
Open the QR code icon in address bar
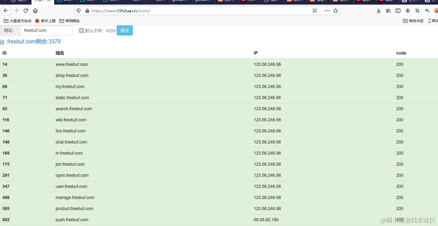pos(315,11)
